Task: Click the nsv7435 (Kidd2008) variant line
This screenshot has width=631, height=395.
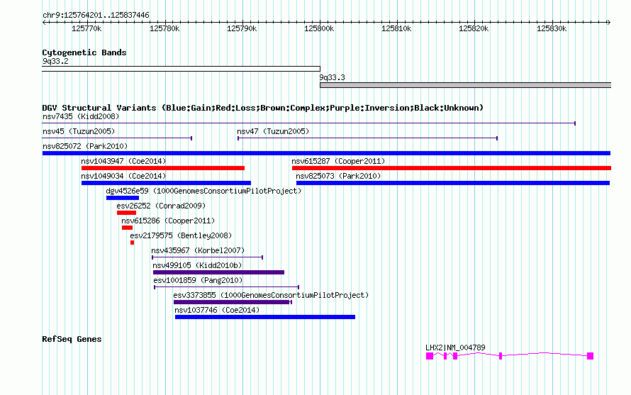Action: coord(308,123)
